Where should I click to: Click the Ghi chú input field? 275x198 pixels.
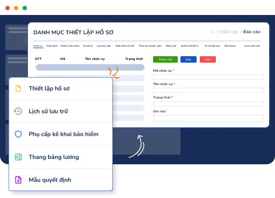pos(208,118)
